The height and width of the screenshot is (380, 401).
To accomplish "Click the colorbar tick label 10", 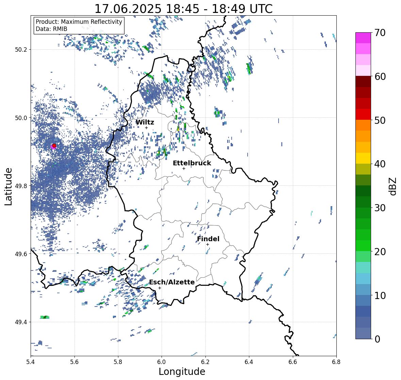I will click(x=380, y=295).
